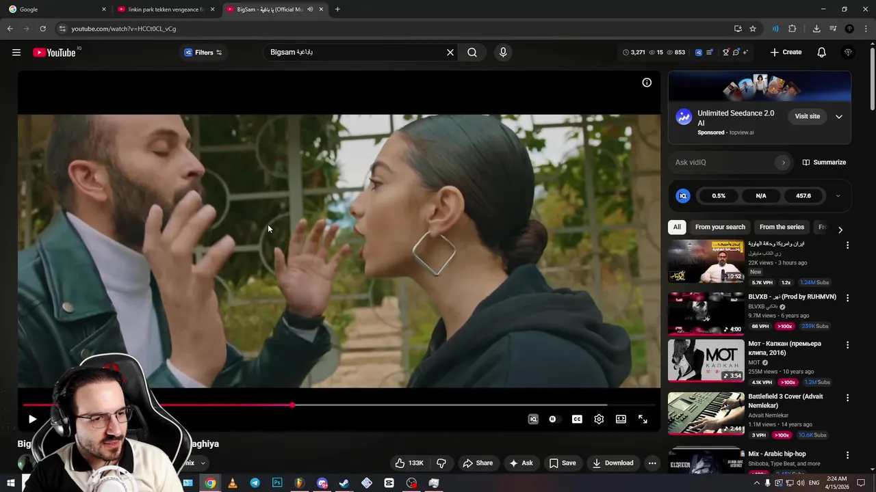Open Steam from taskbar
This screenshot has height=492, width=876.
(x=344, y=483)
